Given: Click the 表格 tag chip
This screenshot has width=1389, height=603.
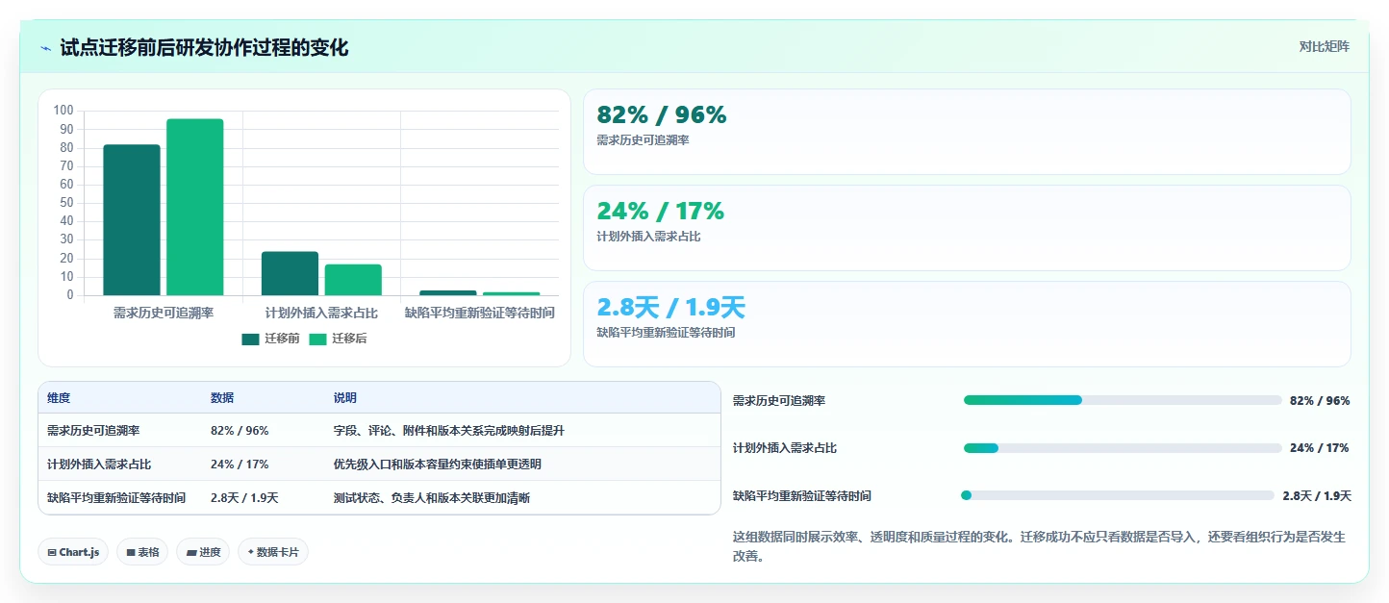Looking at the screenshot, I should [x=142, y=552].
